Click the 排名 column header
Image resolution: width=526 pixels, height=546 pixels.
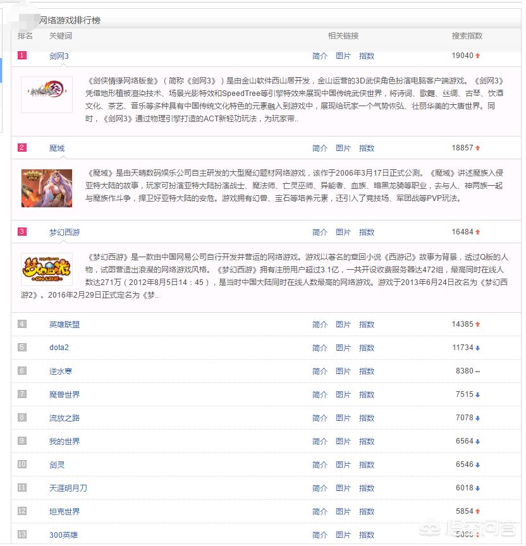[25, 36]
